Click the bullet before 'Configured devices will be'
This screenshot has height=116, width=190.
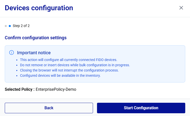(x=17, y=76)
